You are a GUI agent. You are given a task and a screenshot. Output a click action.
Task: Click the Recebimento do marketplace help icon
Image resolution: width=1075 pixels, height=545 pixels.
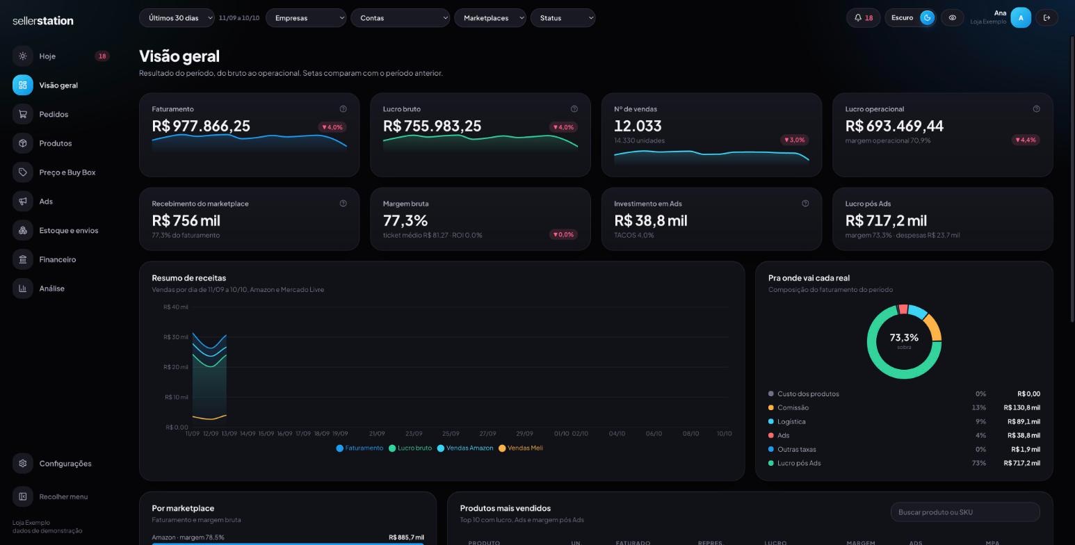pyautogui.click(x=343, y=204)
